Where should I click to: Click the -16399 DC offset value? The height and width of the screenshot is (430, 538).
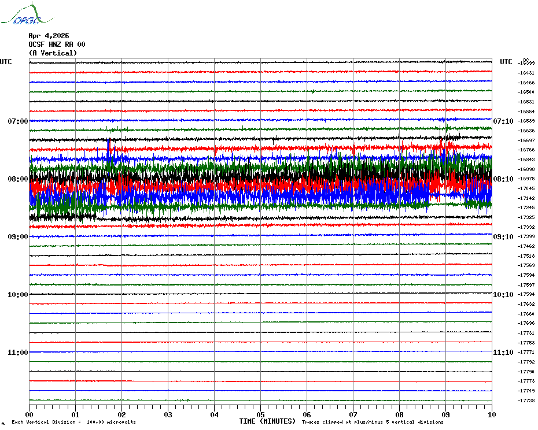coord(526,63)
